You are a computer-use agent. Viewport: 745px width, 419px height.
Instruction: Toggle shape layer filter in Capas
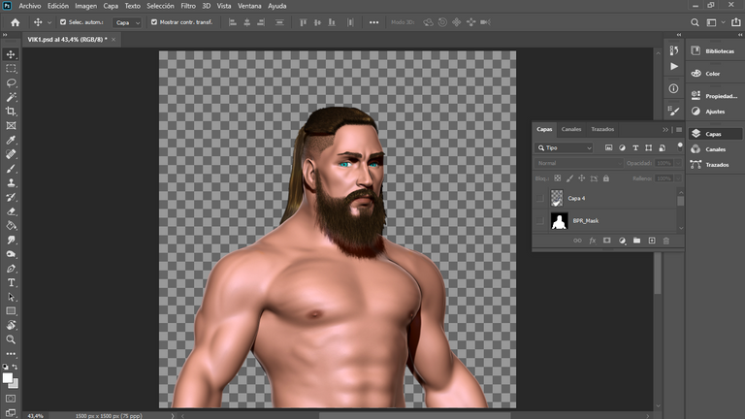click(x=649, y=148)
